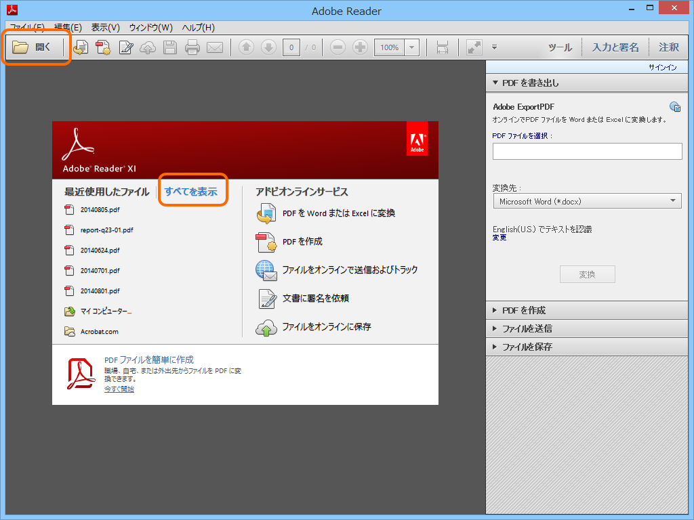Screen dimensions: 694x520
Task: Open the toolbar customize arrow menu
Action: [494, 47]
